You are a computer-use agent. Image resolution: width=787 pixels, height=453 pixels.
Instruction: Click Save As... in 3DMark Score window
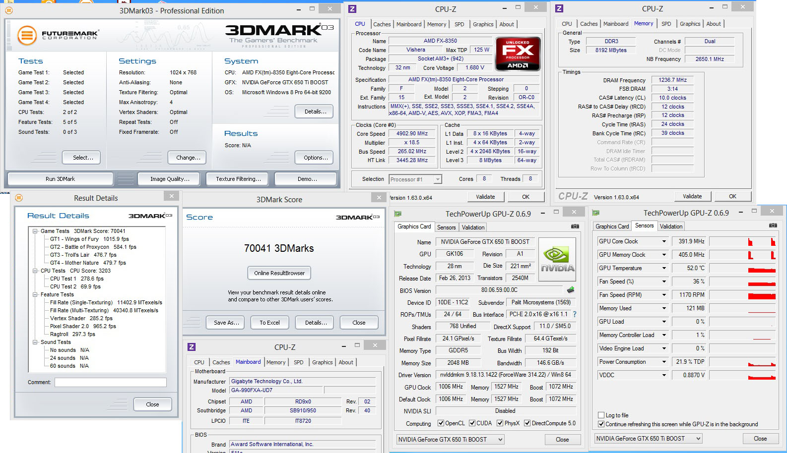(226, 323)
